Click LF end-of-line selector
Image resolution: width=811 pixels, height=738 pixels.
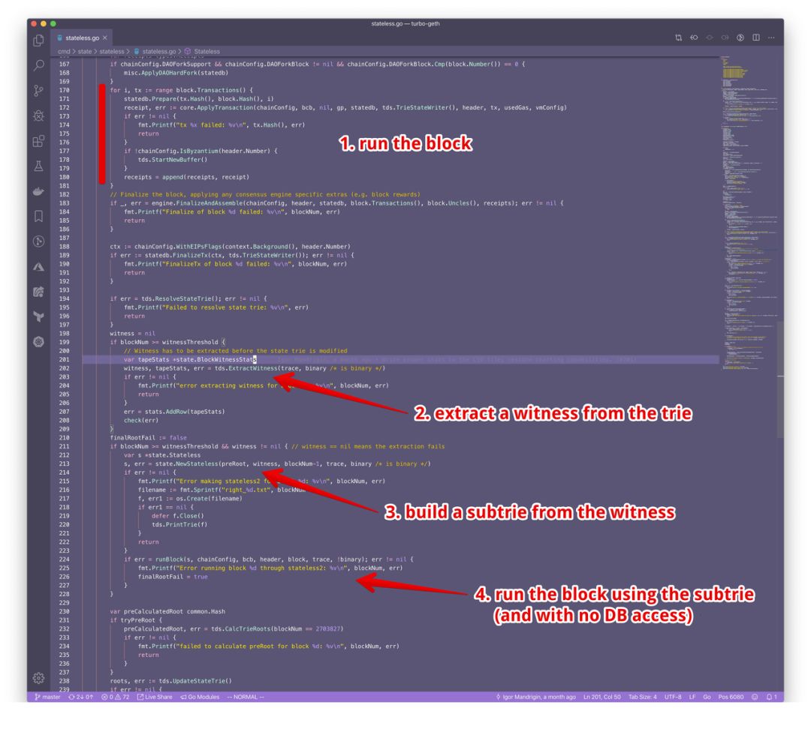pos(692,697)
